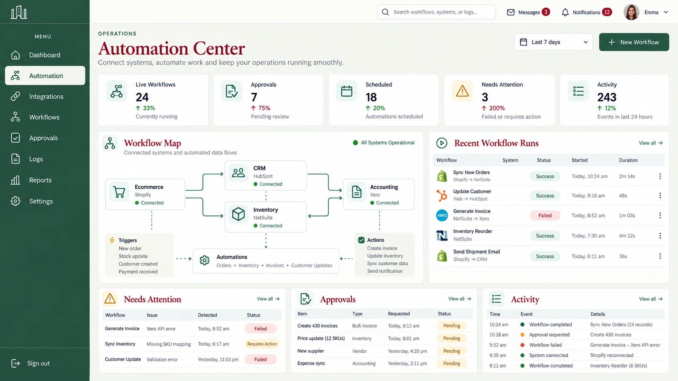Click the Recent Workflow Runs play icon
The height and width of the screenshot is (381, 678).
(442, 143)
